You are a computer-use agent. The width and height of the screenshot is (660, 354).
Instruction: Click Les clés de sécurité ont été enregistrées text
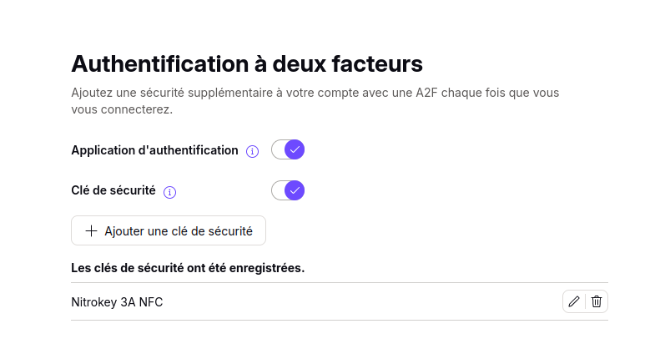pyautogui.click(x=188, y=268)
